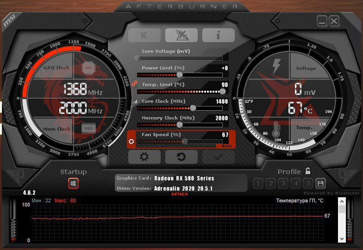Click Temp. Limit value 90
Image resolution: width=363 pixels, height=250 pixels.
click(225, 85)
